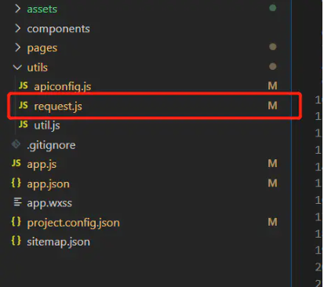Click the modified dot on utils folder
The image size is (324, 287).
point(273,67)
